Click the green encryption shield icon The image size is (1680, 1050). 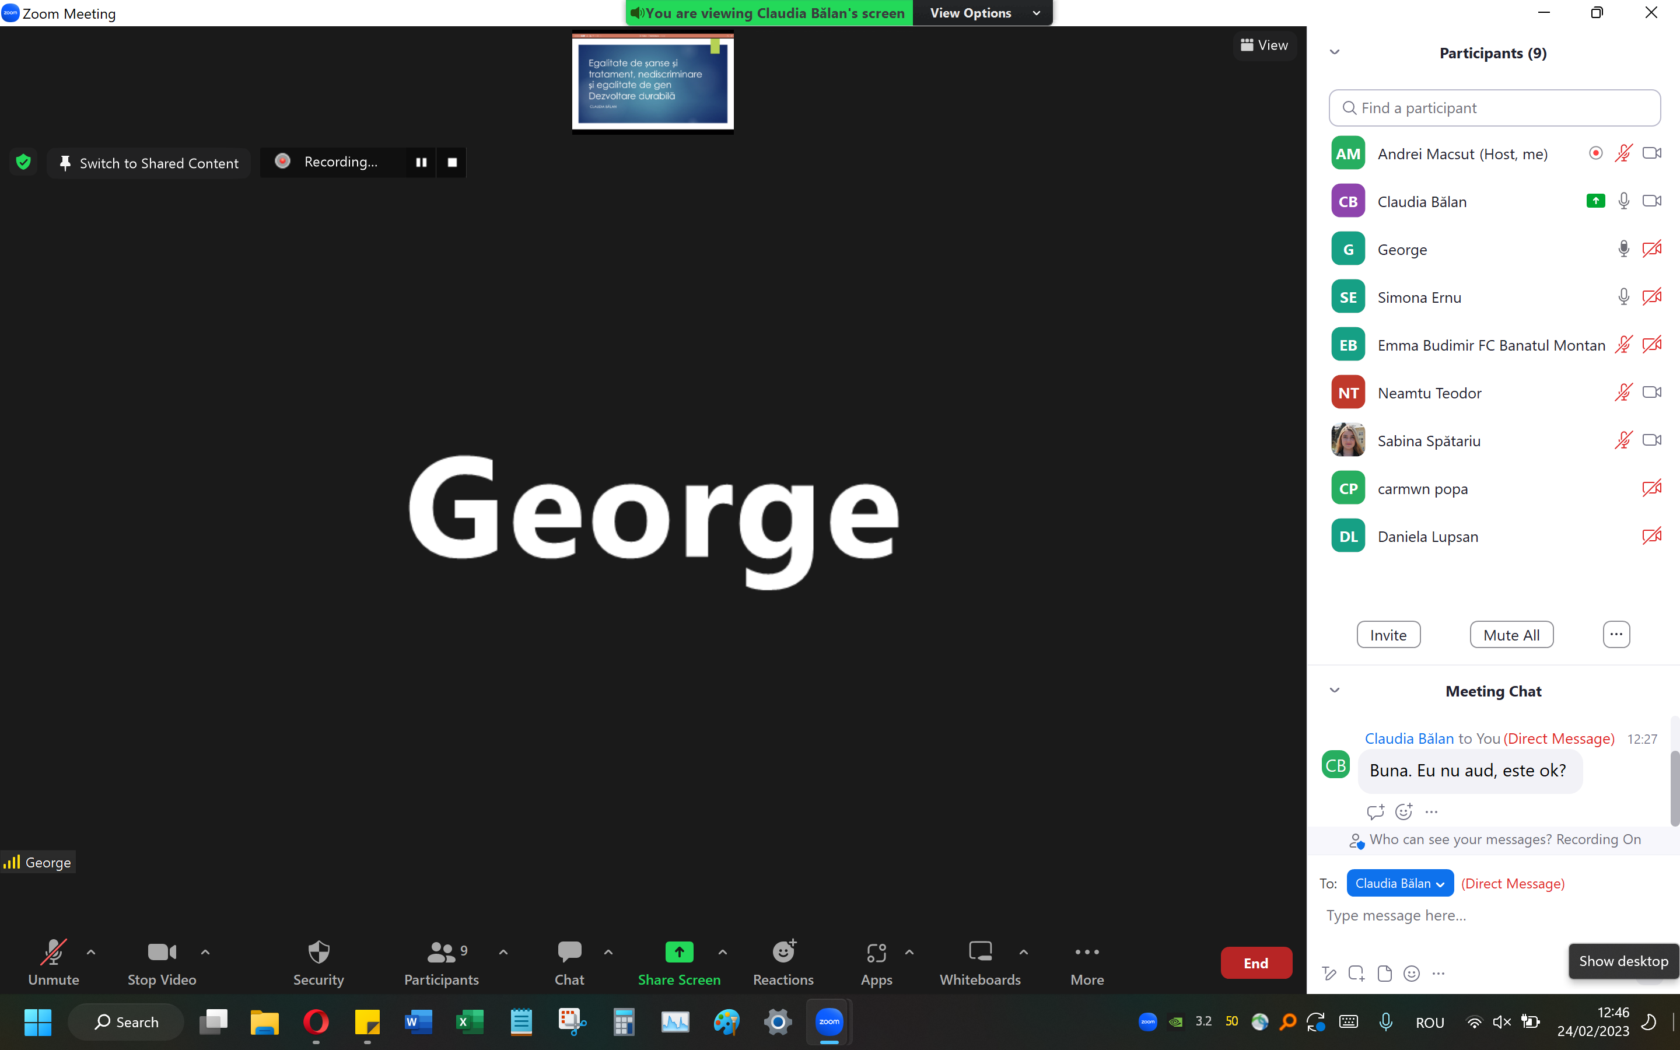click(23, 162)
